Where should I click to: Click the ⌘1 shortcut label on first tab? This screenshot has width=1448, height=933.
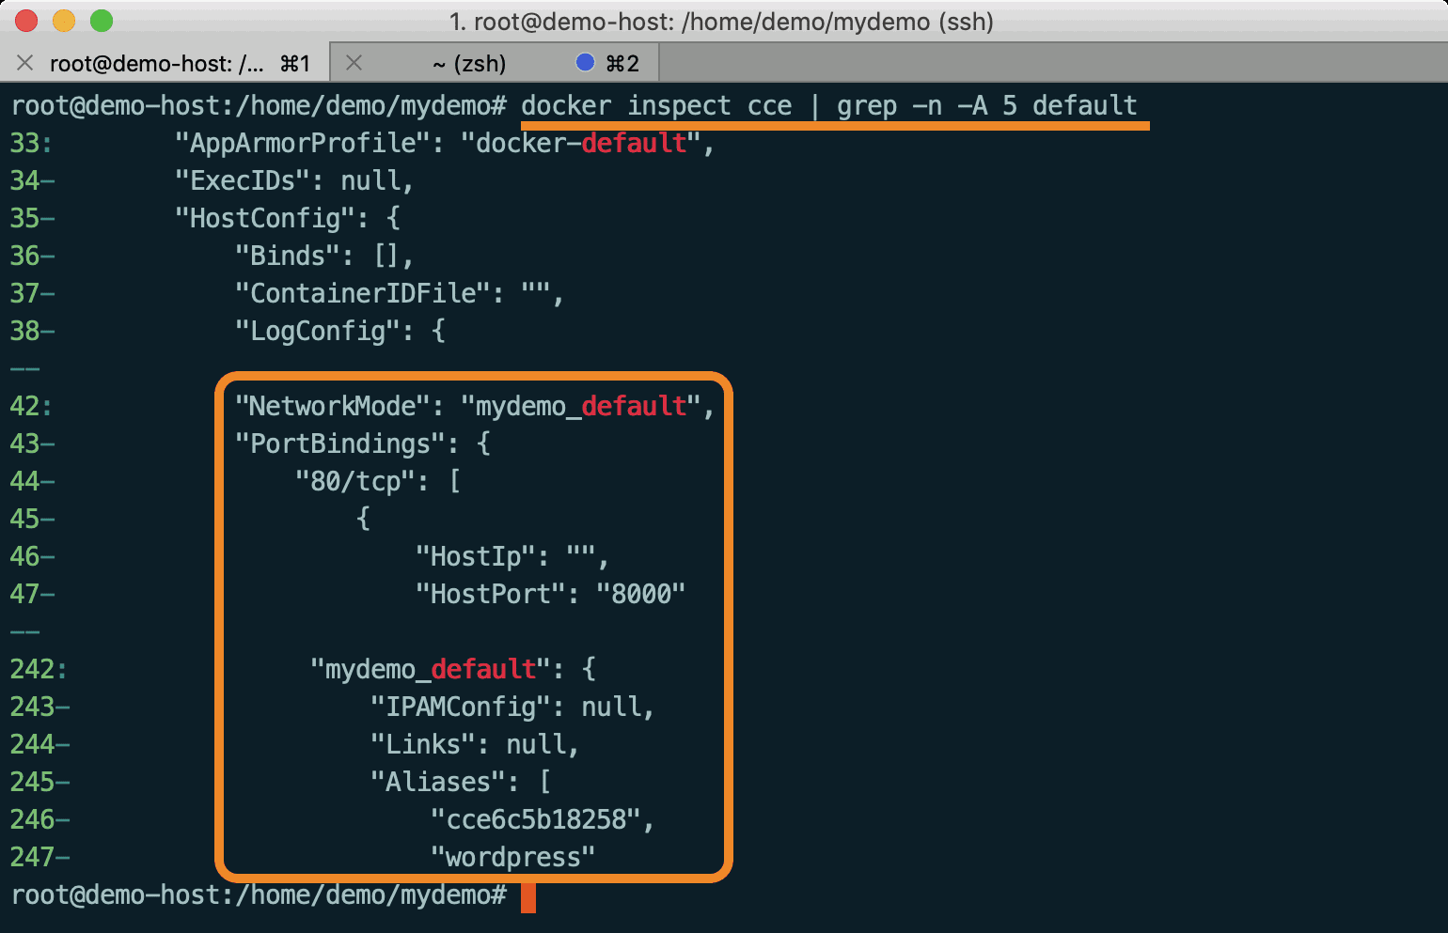(295, 63)
